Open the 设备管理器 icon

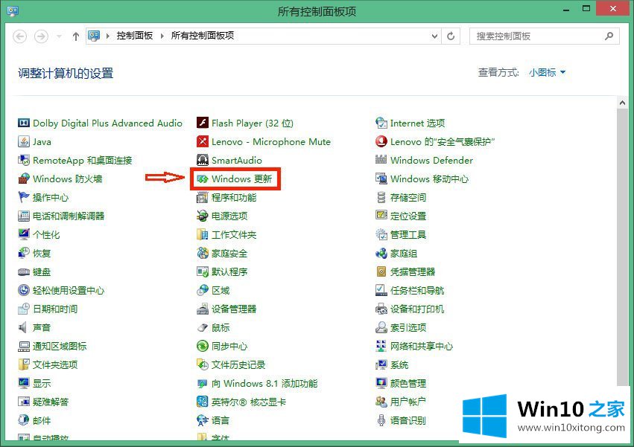[202, 309]
